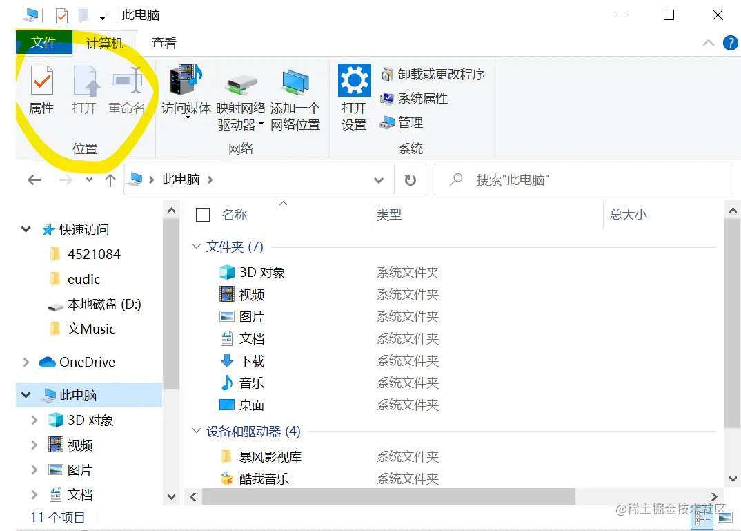Check the select-all checkbox beside 名称
Viewport: 741px width, 531px height.
(202, 214)
